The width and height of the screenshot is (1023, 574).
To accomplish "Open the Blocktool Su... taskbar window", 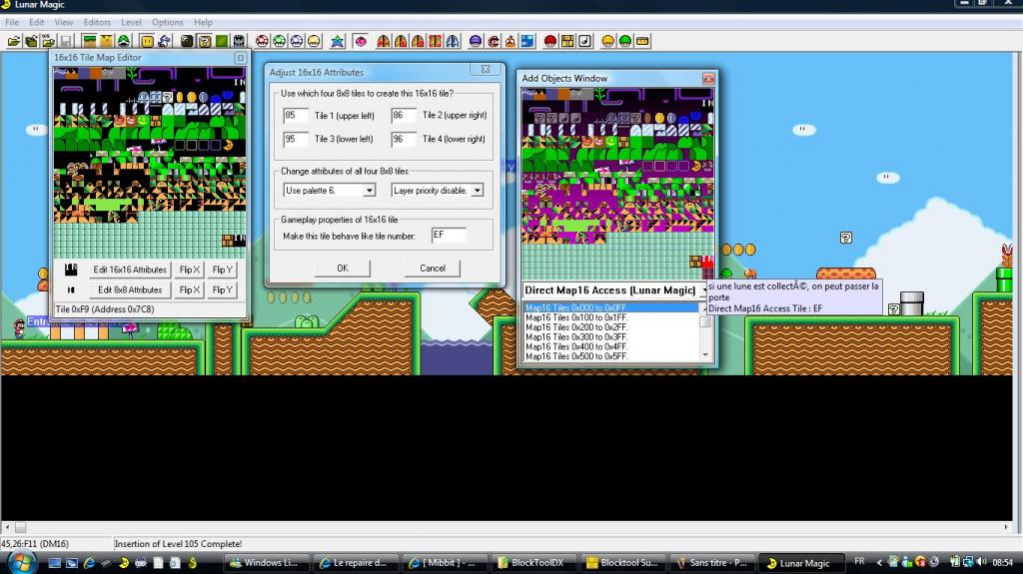I will point(623,562).
